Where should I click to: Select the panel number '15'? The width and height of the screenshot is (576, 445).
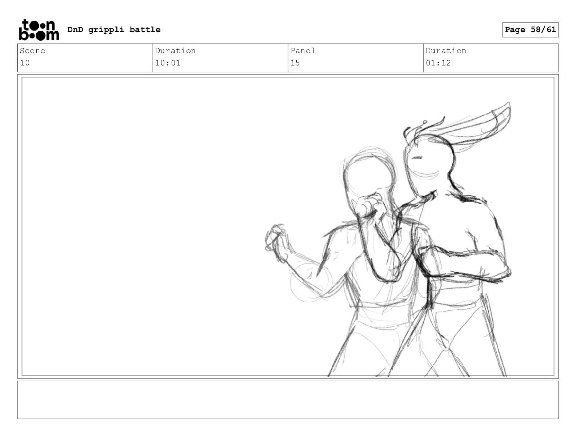295,63
